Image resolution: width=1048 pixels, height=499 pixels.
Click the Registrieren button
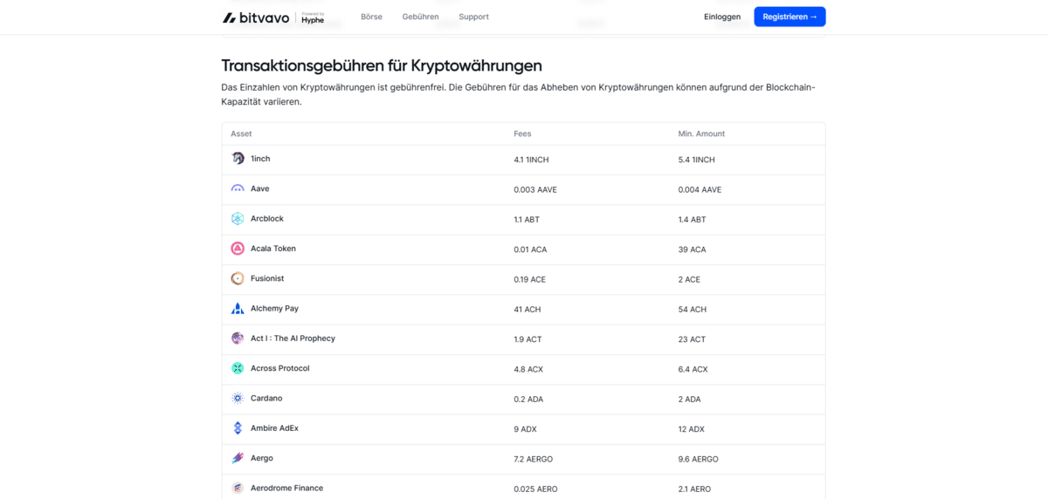(789, 17)
